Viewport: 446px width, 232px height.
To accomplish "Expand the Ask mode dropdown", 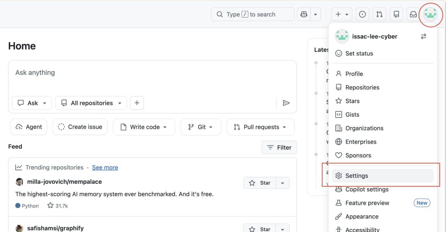I will click(x=32, y=103).
